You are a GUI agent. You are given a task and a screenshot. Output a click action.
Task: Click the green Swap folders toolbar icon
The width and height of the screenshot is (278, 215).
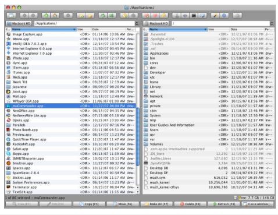coord(103,16)
